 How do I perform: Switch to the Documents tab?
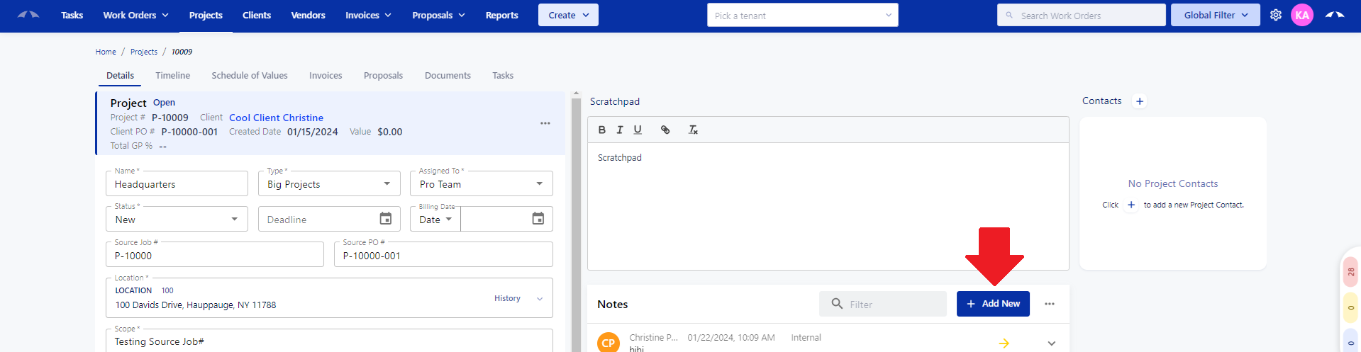[x=448, y=75]
